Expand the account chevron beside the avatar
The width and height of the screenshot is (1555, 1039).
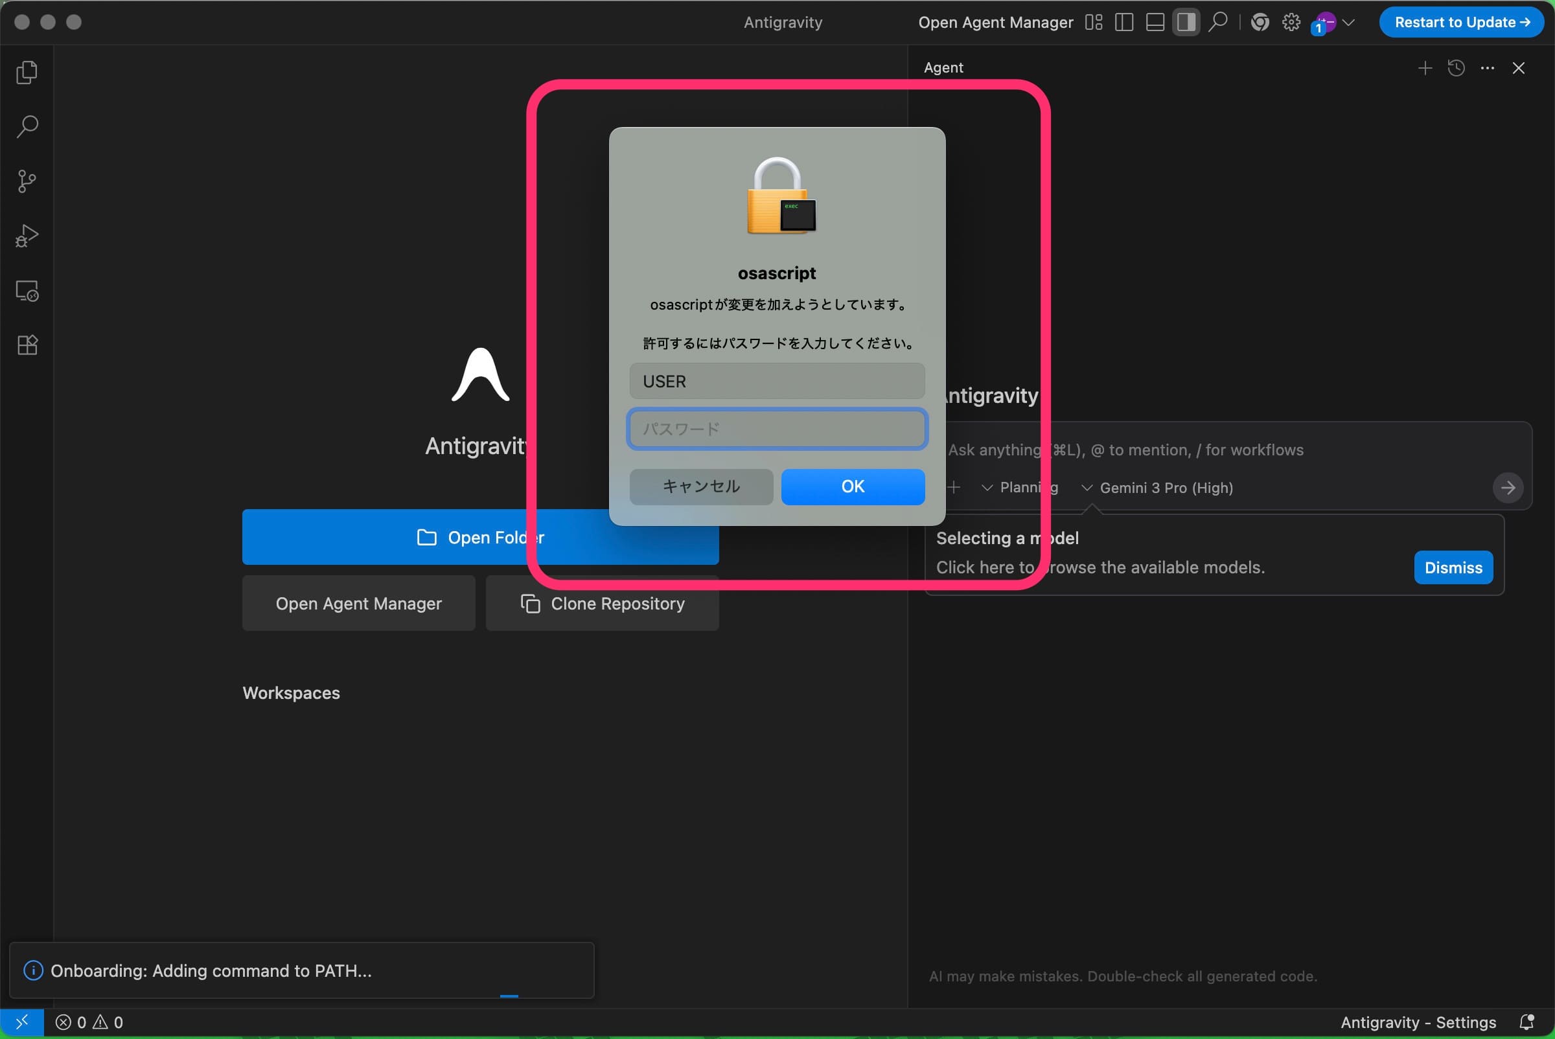[x=1350, y=22]
